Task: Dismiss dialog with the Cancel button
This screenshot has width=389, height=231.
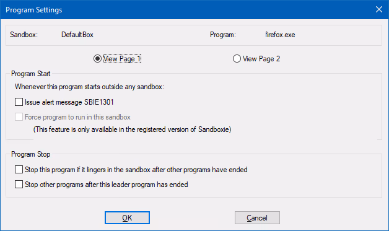Action: 257,217
